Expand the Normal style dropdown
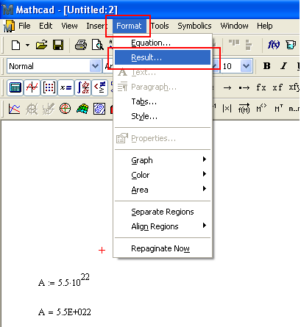Screen dimensions: 301x327 [x=95, y=66]
